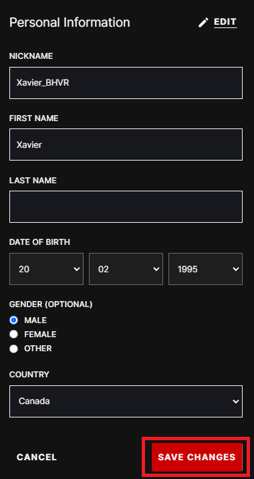Click the MALE label text

coord(35,320)
